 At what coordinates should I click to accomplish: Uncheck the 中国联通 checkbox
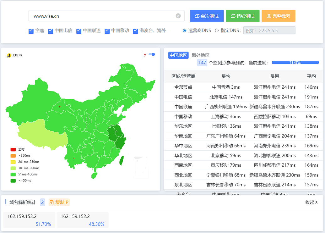pyautogui.click(x=79, y=31)
